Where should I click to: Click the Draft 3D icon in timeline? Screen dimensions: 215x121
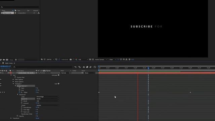tap(80, 67)
